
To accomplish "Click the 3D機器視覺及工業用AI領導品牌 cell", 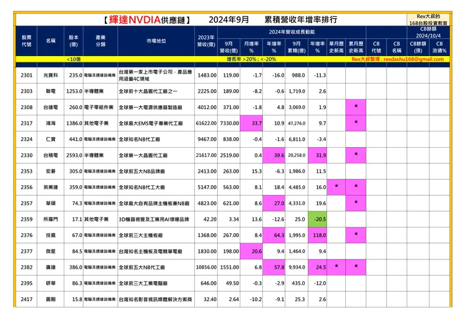I will [x=156, y=219].
